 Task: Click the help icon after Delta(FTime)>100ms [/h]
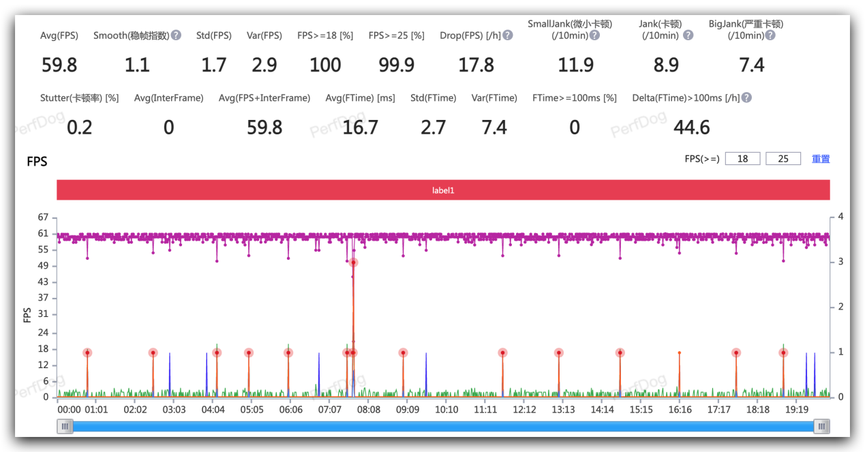pos(746,97)
